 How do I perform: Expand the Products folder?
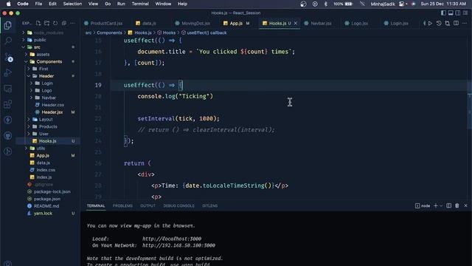click(x=29, y=126)
